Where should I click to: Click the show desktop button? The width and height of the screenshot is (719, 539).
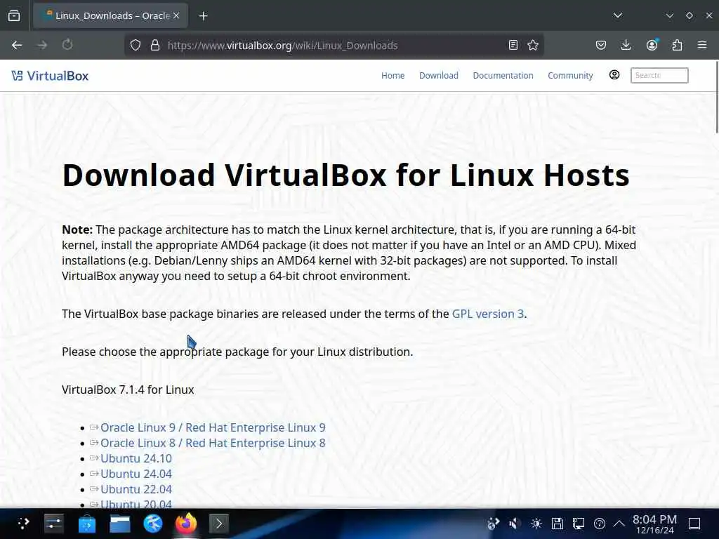(694, 524)
